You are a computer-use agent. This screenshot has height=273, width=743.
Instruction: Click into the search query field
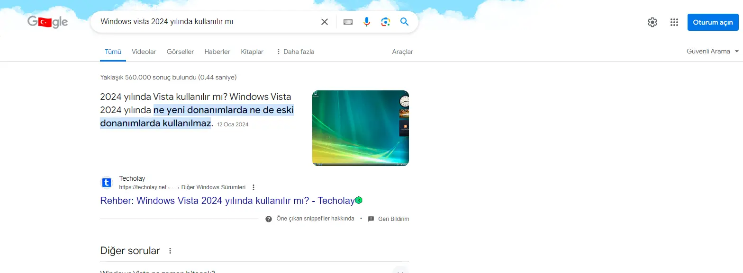208,22
